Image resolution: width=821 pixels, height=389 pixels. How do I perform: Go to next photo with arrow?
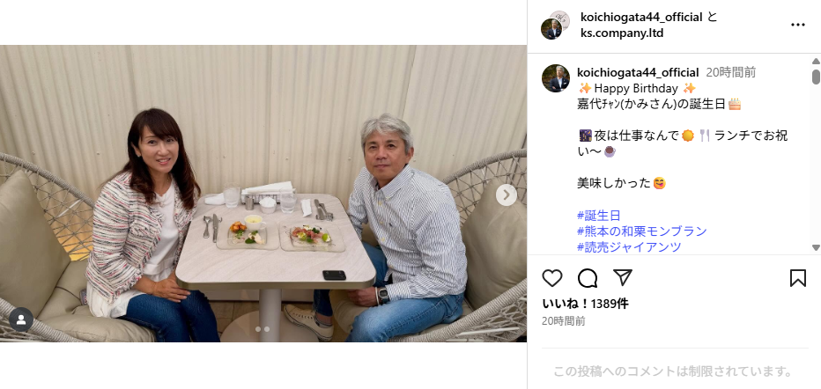coord(506,195)
